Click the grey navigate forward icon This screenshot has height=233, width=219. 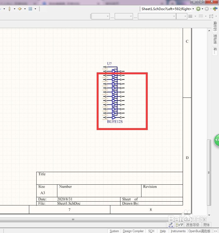pyautogui.click(x=207, y=9)
